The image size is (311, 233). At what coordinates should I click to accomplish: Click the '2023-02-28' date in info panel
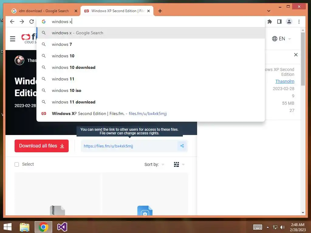coord(283,89)
